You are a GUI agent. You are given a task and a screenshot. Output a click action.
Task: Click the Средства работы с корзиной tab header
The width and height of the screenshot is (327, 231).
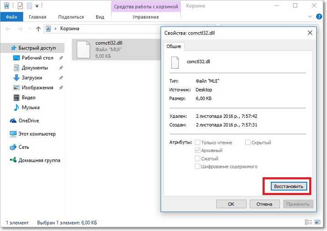point(146,7)
